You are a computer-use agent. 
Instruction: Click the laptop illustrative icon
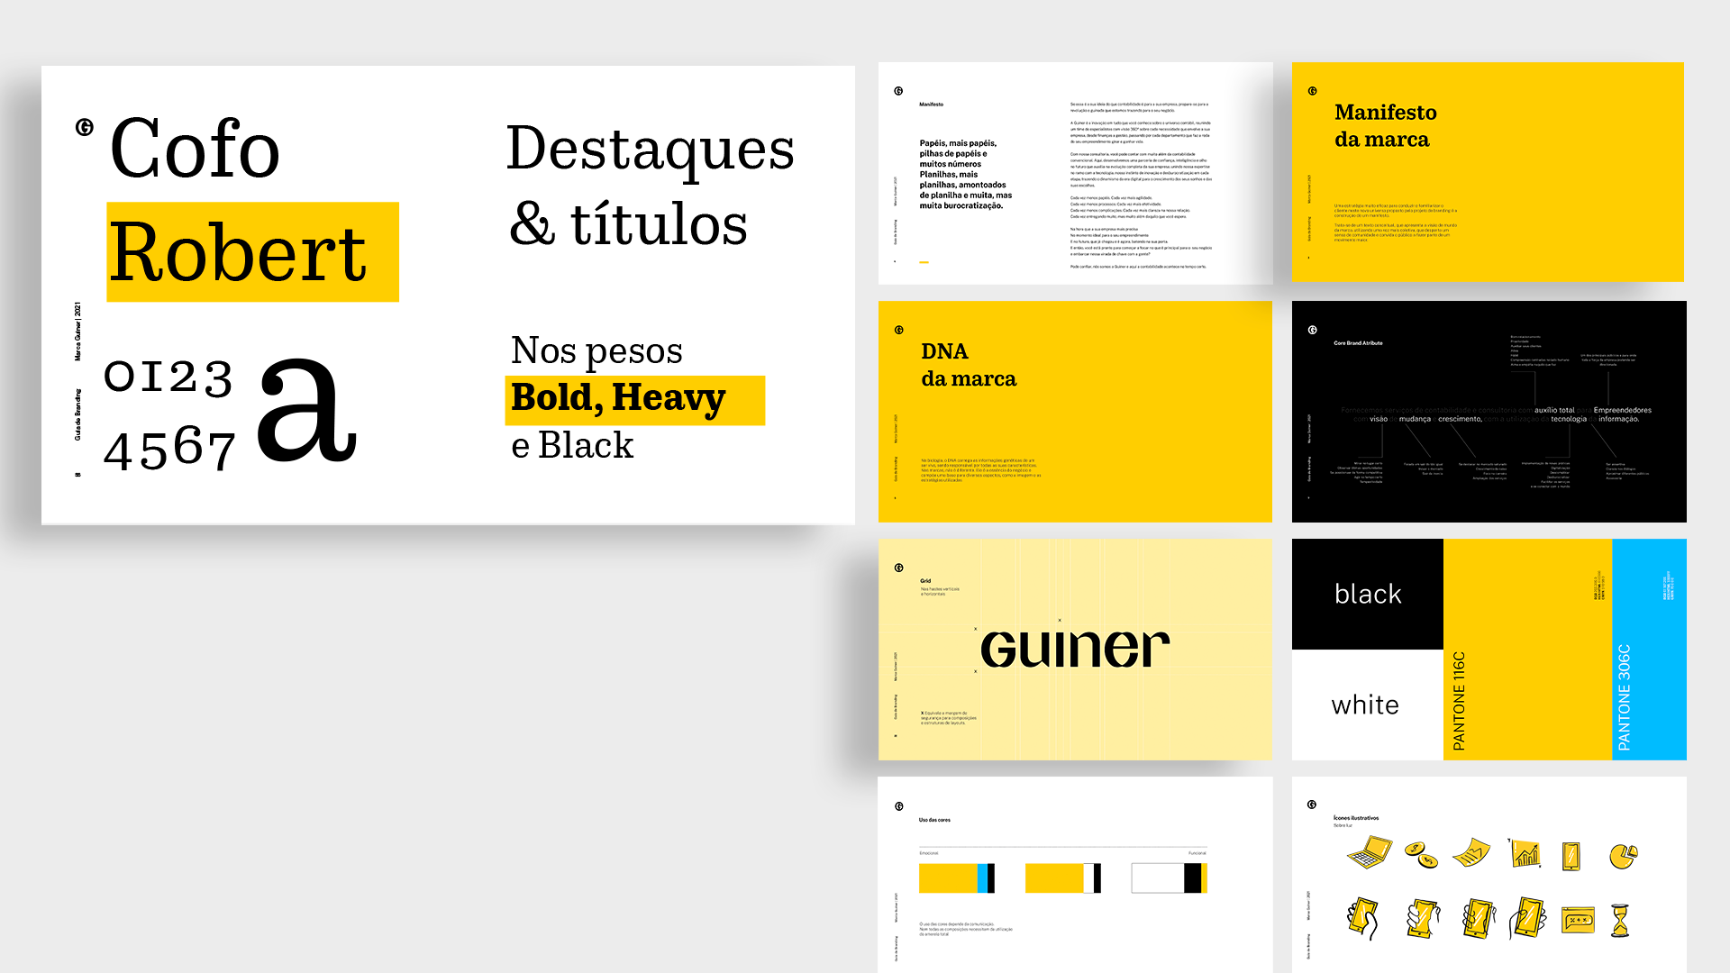(x=1370, y=852)
